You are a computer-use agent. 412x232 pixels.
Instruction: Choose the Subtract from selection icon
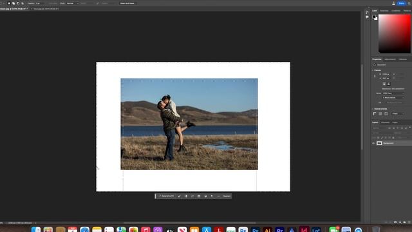(x=18, y=3)
